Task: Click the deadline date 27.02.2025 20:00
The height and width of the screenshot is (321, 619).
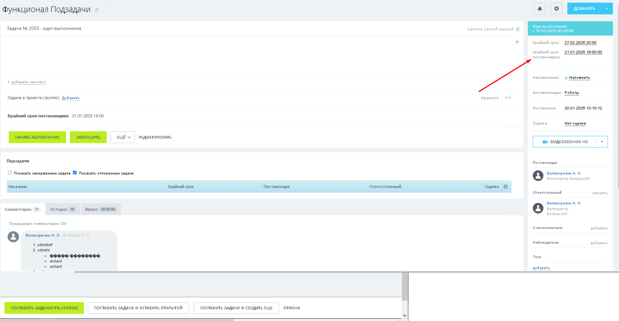Action: pos(580,43)
